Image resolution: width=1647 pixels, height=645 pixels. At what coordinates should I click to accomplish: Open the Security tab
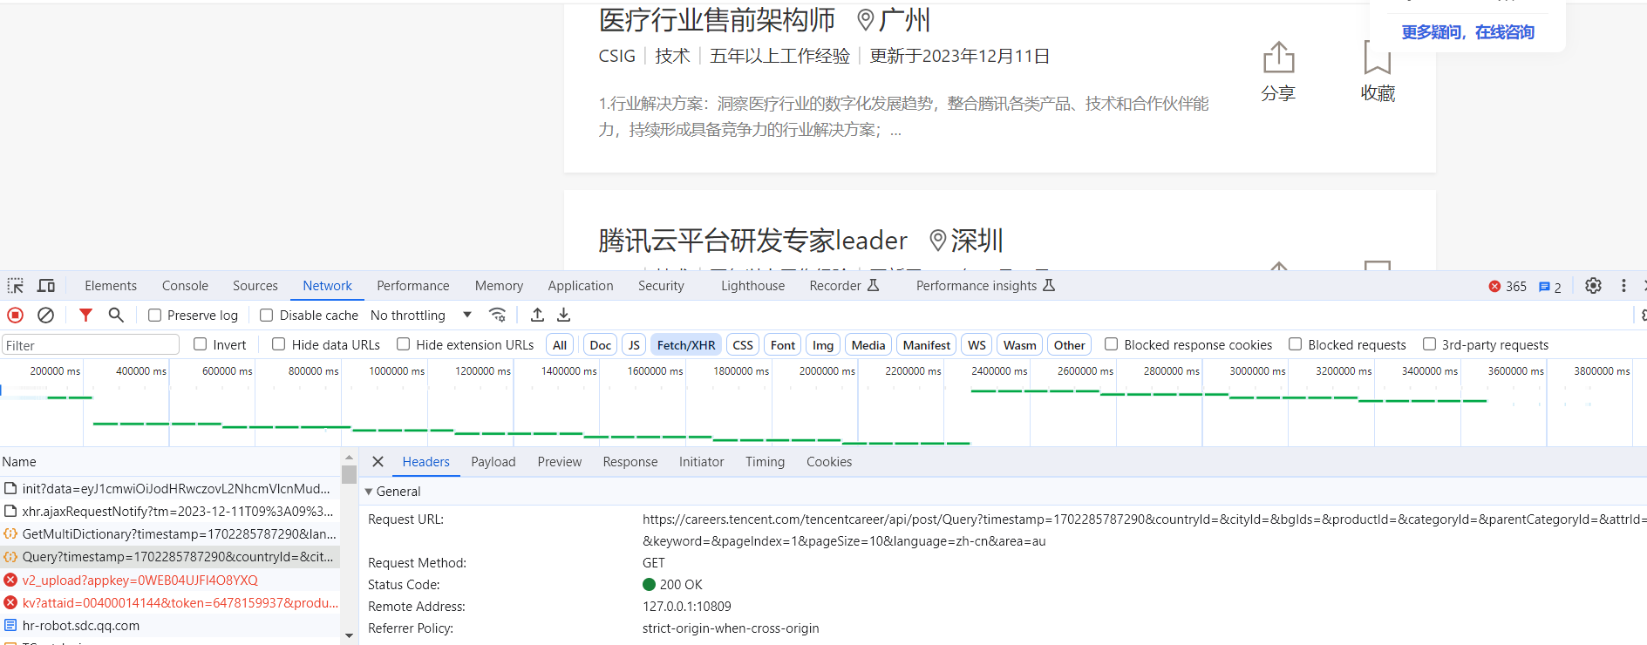pyautogui.click(x=661, y=286)
